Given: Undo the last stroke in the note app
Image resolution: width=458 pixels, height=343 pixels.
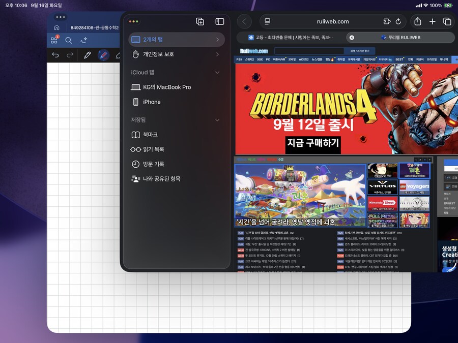Looking at the screenshot, I should coord(55,55).
